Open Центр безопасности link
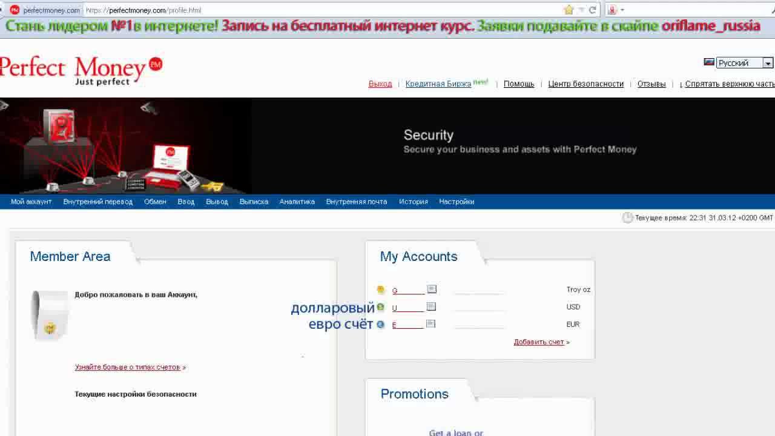This screenshot has height=436, width=775. coord(585,84)
